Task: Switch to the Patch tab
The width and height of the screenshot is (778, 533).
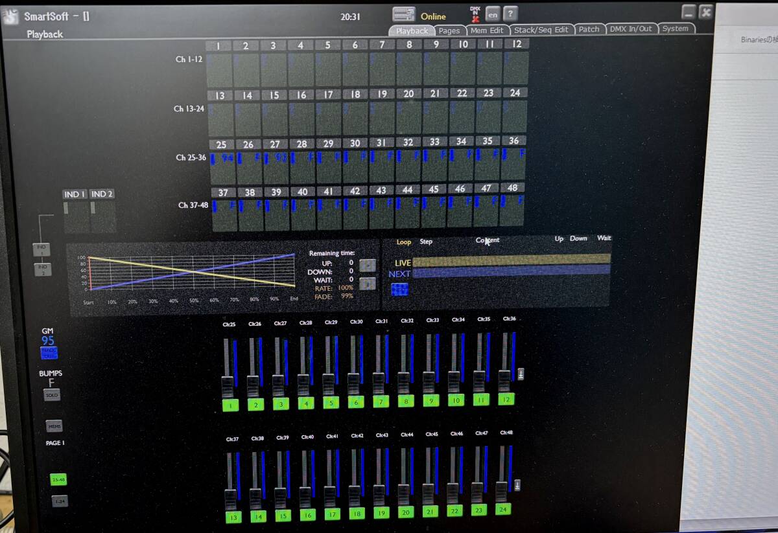Action: coord(589,29)
